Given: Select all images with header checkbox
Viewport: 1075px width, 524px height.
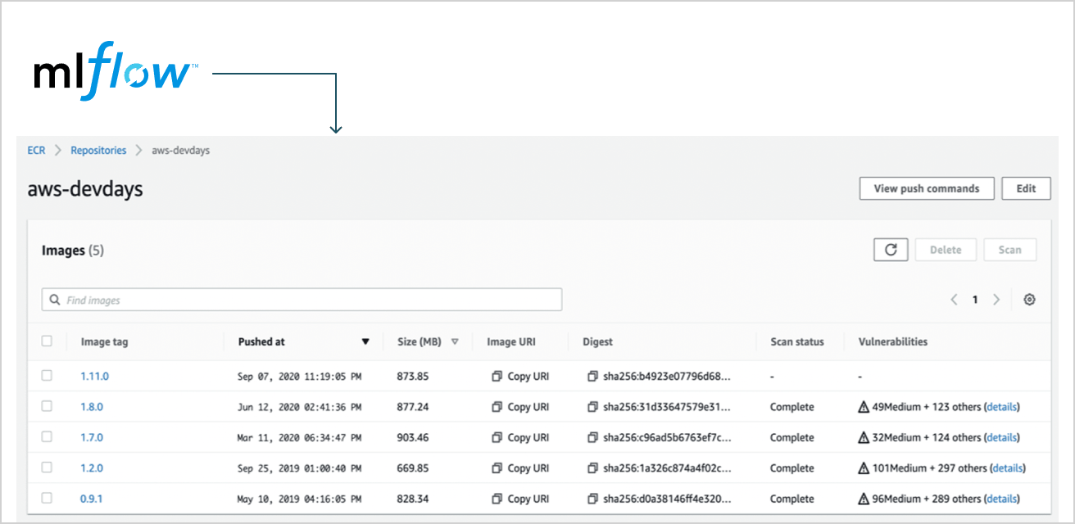Looking at the screenshot, I should [x=47, y=341].
